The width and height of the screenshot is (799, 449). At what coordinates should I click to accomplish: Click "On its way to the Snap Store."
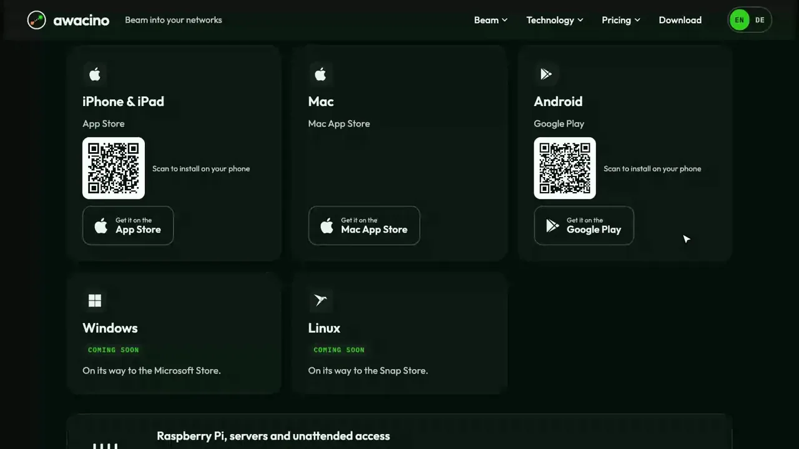click(368, 370)
